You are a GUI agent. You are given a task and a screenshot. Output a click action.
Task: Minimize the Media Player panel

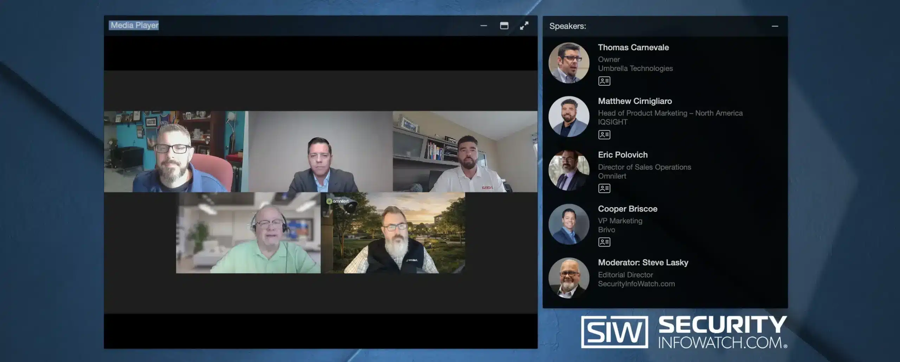coord(483,26)
